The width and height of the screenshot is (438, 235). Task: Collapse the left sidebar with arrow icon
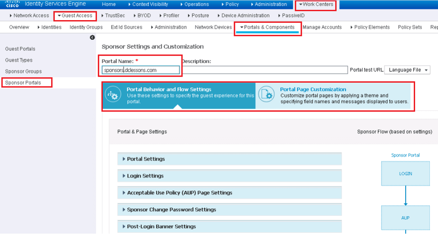(x=92, y=37)
